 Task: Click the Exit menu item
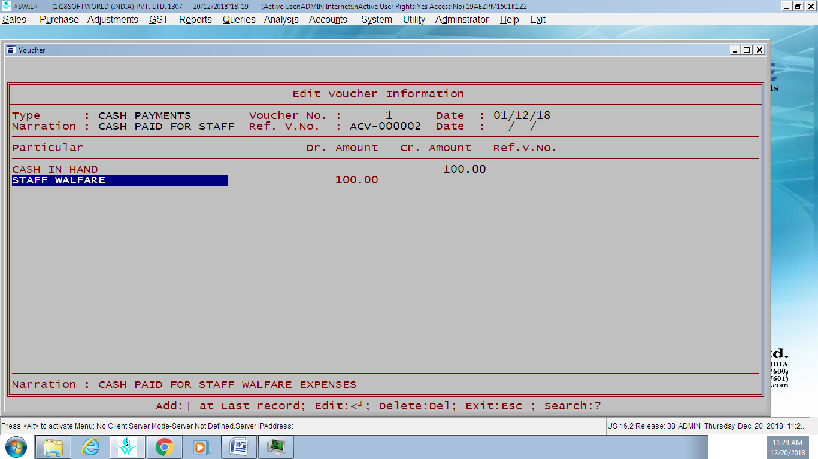pos(537,19)
